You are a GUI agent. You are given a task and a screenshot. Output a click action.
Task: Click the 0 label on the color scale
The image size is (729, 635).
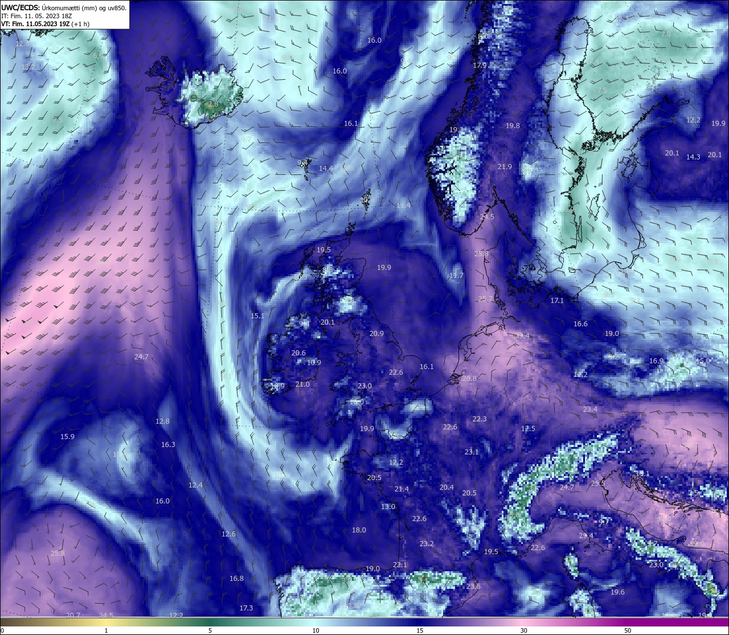coord(2,630)
